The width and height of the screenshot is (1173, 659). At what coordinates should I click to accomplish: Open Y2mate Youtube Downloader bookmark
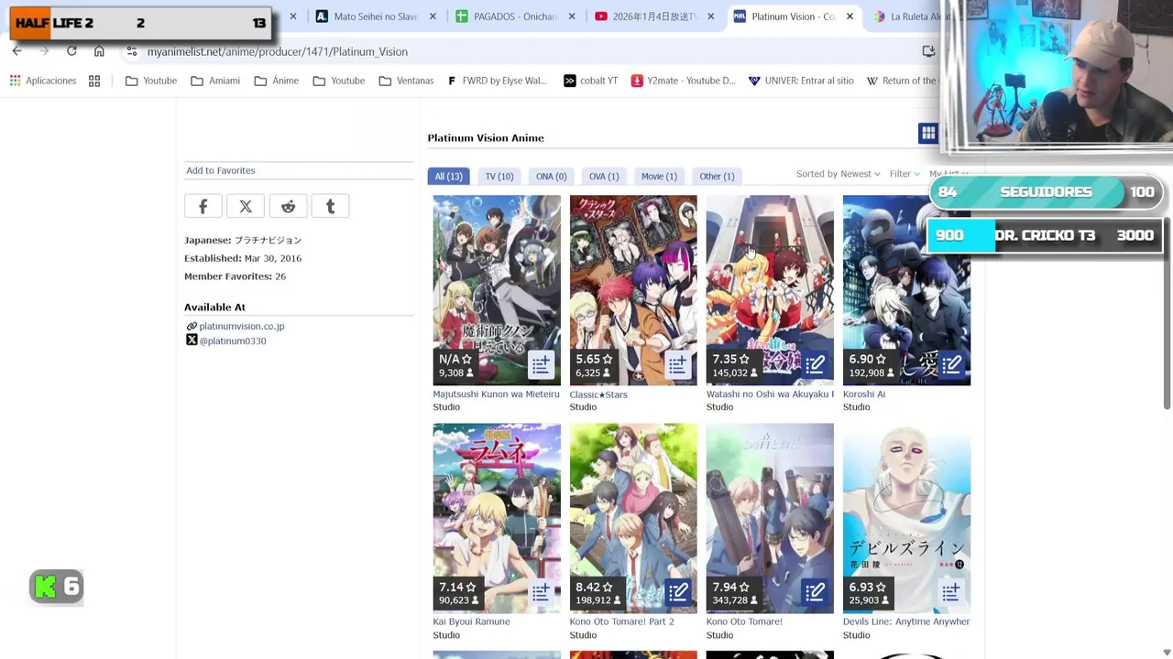684,81
